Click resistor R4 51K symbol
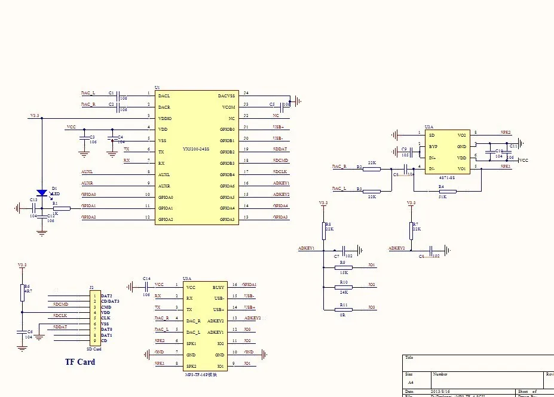The width and height of the screenshot is (554, 397). tap(448, 191)
